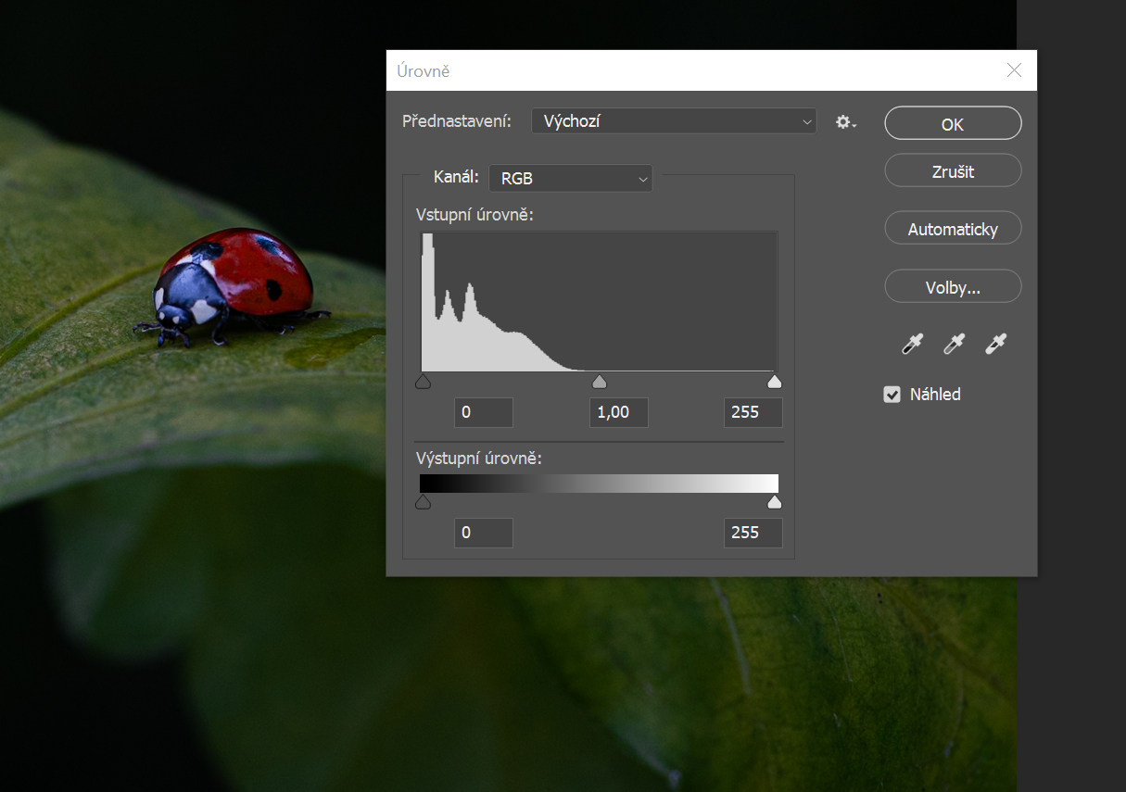Open the preset options gear menu
Image resolution: width=1126 pixels, height=792 pixels.
pyautogui.click(x=844, y=122)
